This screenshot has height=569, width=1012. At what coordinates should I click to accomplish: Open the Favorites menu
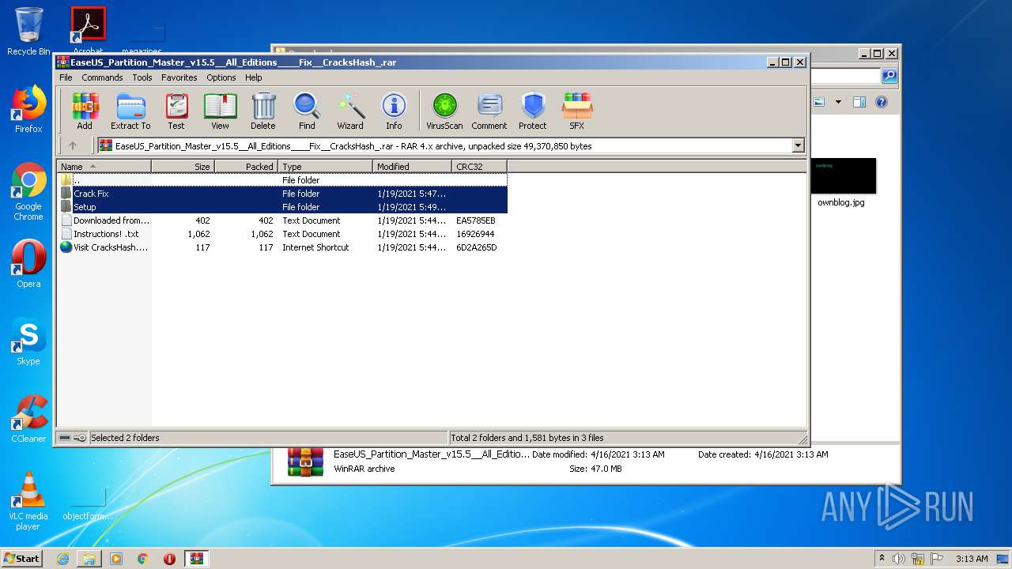[x=179, y=77]
